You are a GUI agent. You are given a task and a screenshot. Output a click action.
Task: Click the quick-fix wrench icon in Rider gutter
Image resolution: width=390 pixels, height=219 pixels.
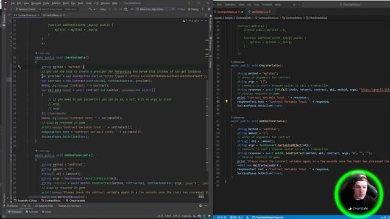tap(19, 67)
